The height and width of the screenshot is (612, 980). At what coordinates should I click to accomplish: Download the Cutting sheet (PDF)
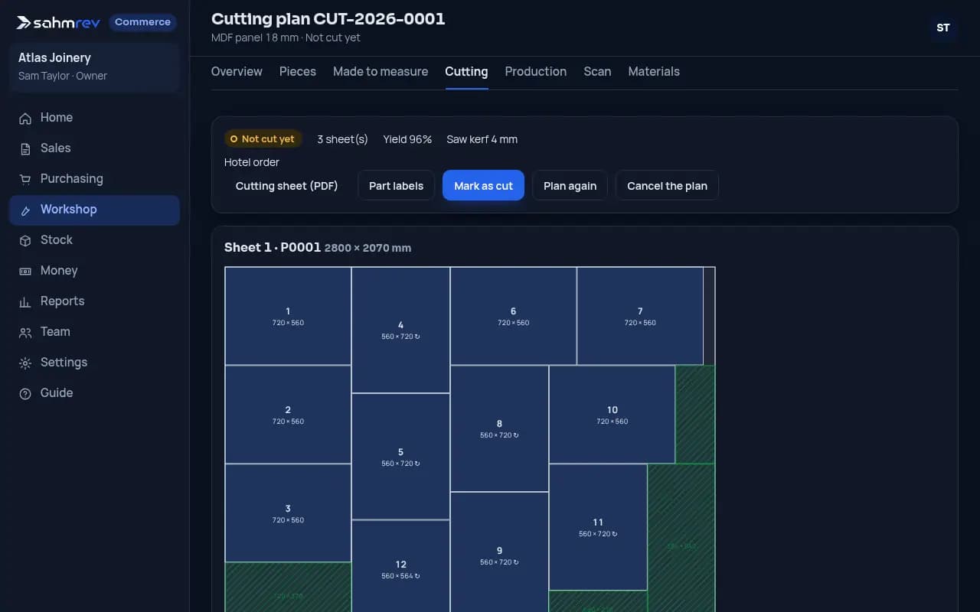point(287,186)
